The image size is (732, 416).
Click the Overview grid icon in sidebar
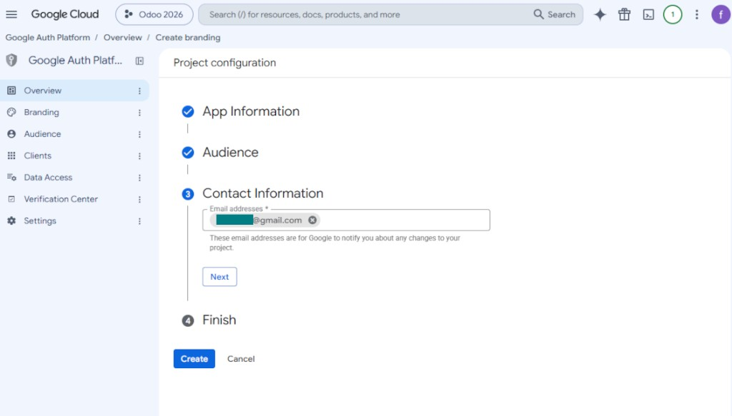[11, 91]
